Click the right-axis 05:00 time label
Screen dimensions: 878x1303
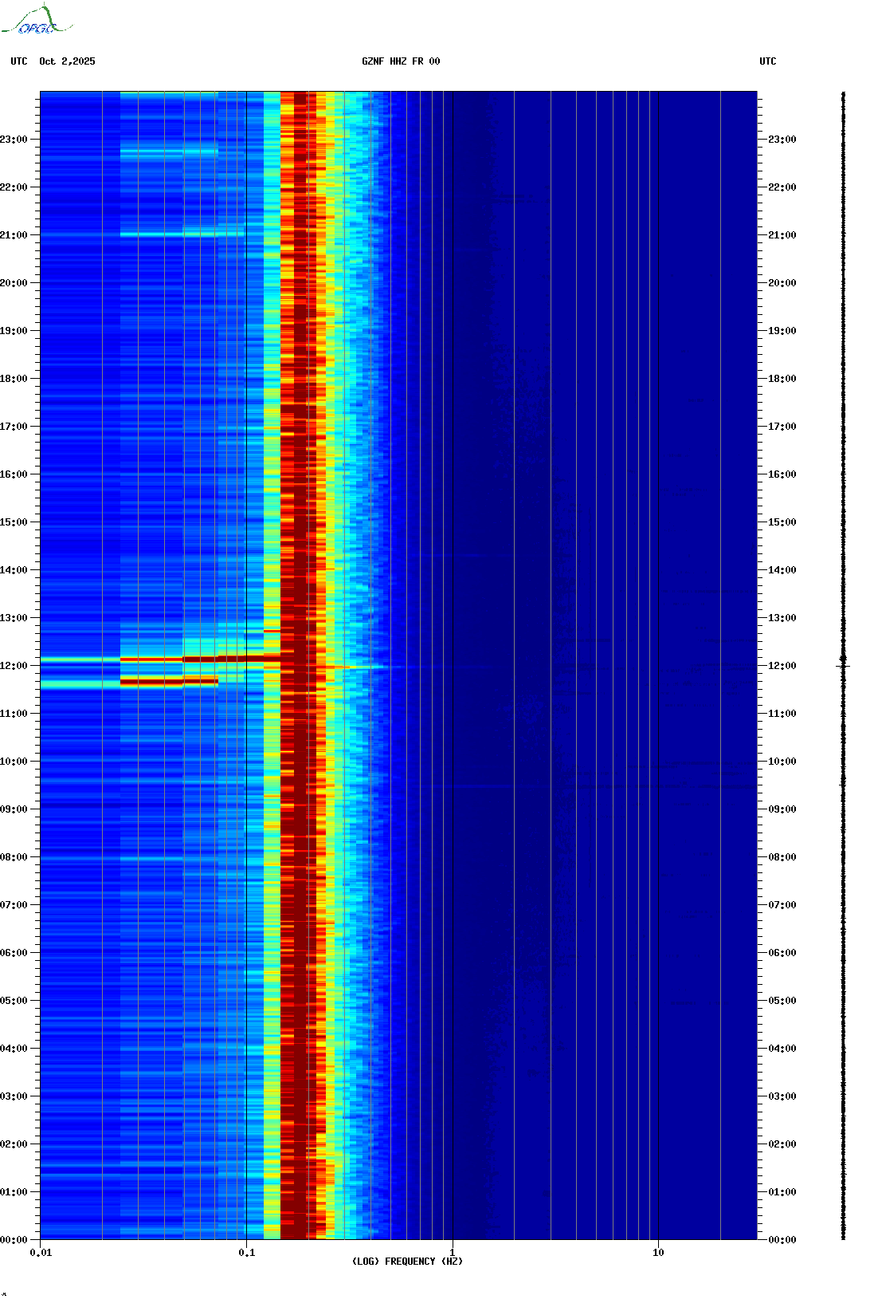point(782,1001)
